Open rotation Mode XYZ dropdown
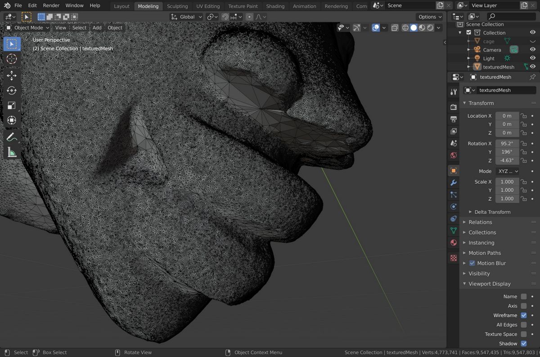Viewport: 540px width, 357px height. click(507, 172)
